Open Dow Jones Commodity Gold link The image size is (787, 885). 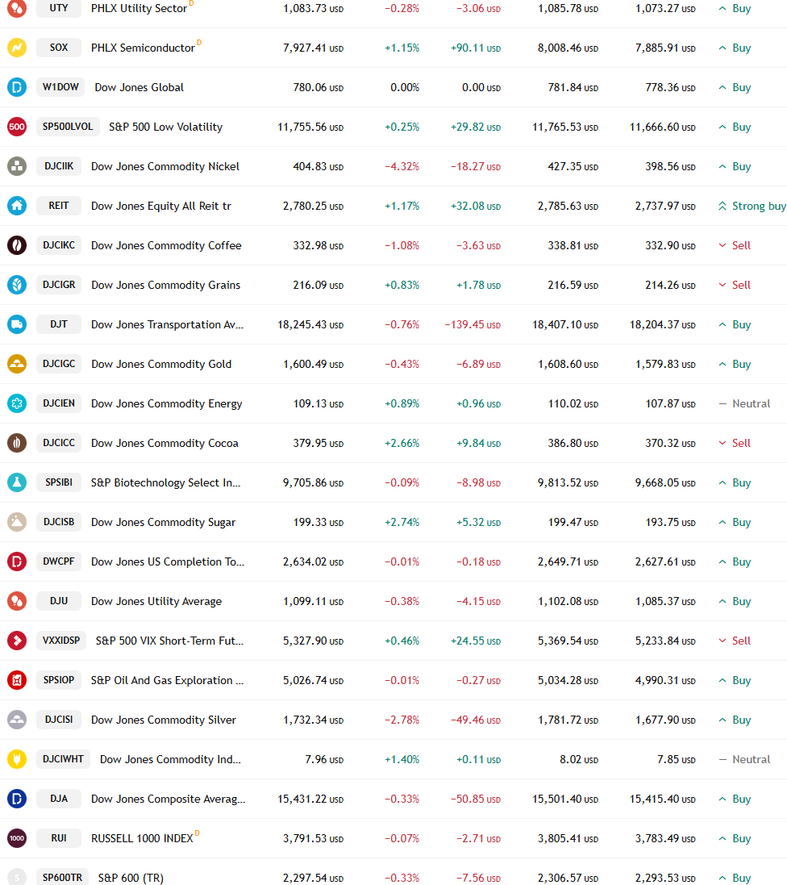point(160,364)
